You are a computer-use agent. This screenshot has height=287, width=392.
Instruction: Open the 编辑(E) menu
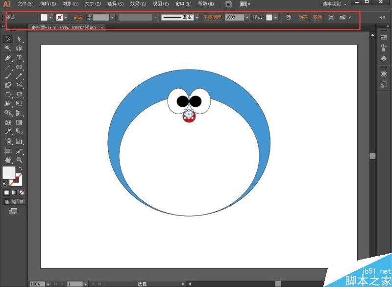point(48,4)
